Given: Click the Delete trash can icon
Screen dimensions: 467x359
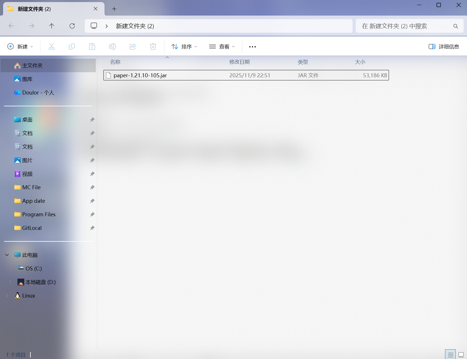Looking at the screenshot, I should (153, 47).
